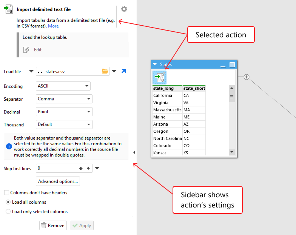Click the ME cell
Screen dimensions: 296x235
coord(194,117)
